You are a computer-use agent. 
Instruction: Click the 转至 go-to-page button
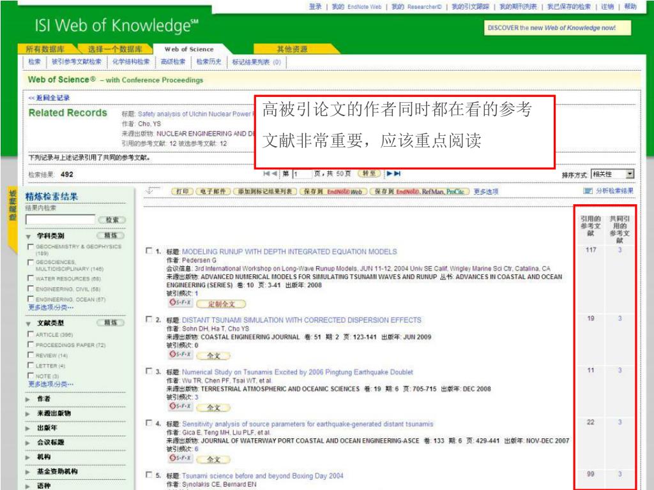[x=369, y=174]
